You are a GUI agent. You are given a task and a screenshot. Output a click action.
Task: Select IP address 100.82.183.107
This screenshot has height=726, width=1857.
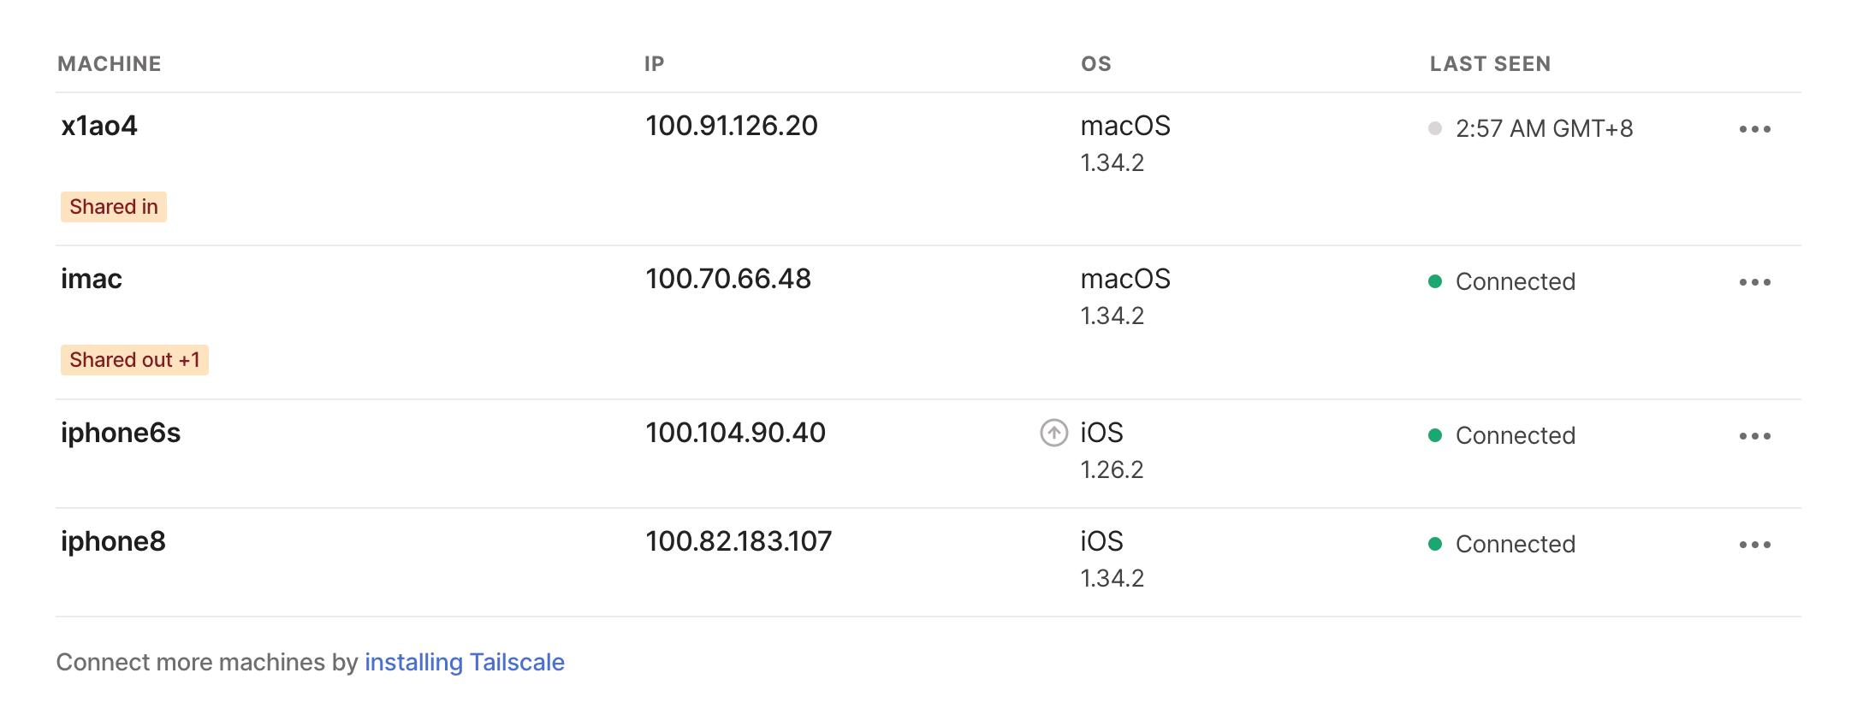[739, 541]
